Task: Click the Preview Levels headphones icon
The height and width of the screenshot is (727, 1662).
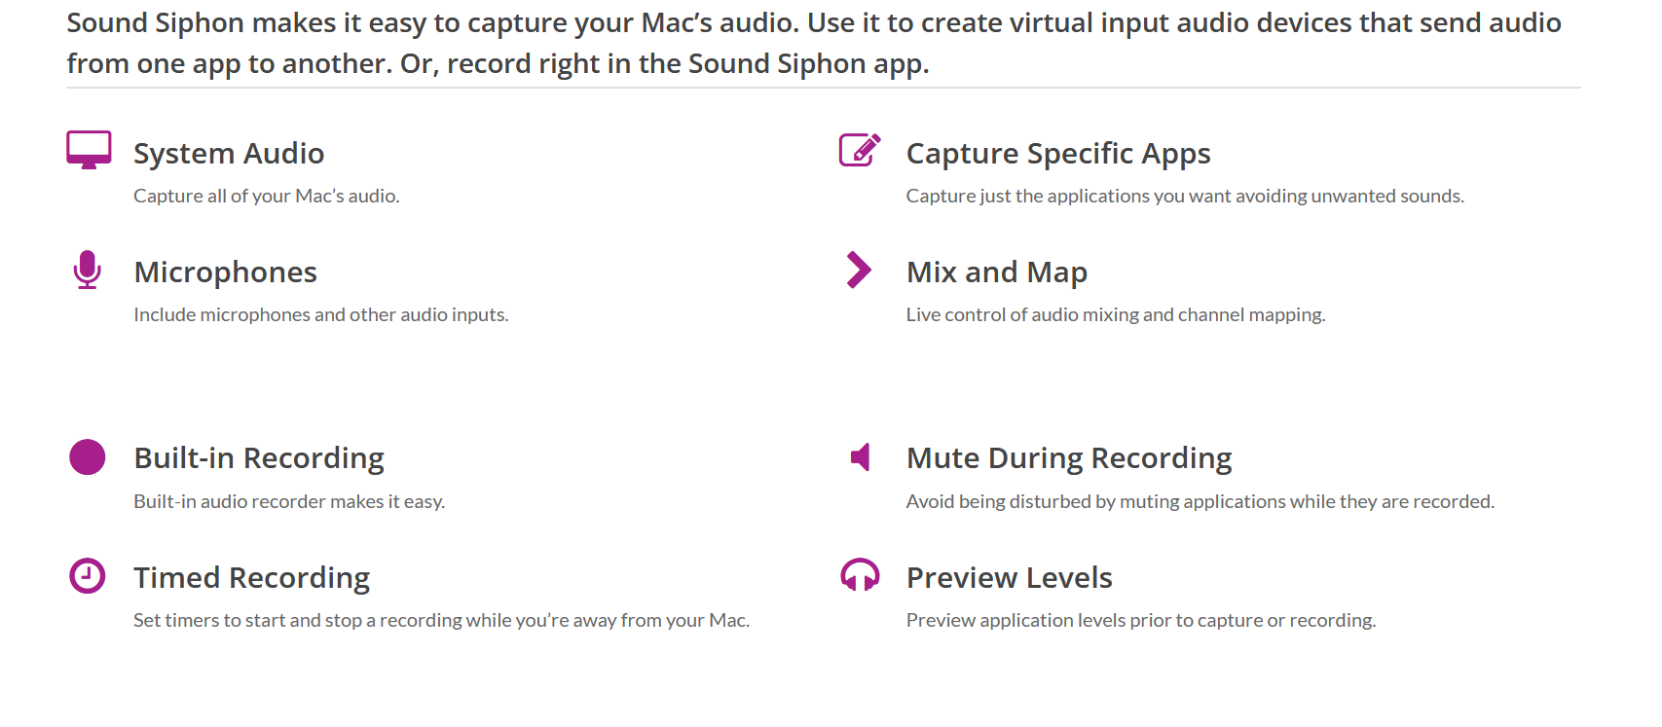Action: click(860, 575)
